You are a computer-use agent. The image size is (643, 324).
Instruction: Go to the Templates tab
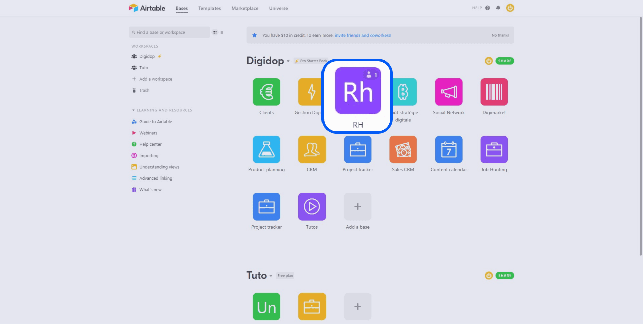tap(209, 8)
